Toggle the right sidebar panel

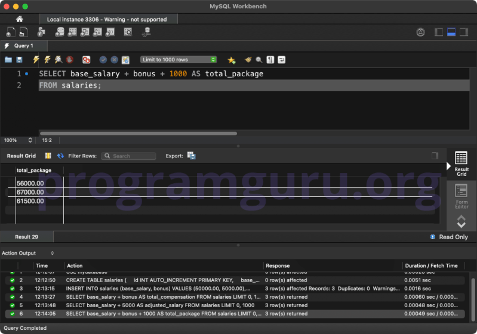[464, 32]
